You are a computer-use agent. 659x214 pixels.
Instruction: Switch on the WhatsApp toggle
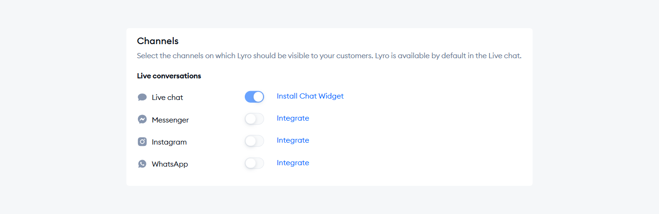coord(254,163)
